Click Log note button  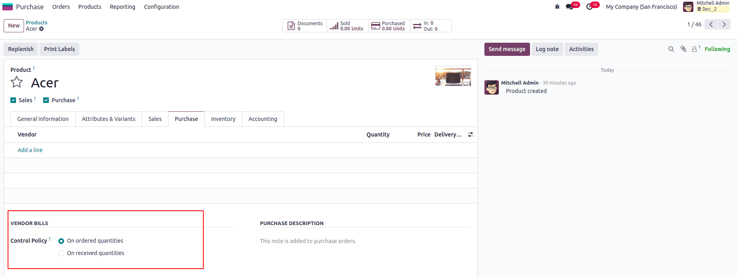pos(547,49)
